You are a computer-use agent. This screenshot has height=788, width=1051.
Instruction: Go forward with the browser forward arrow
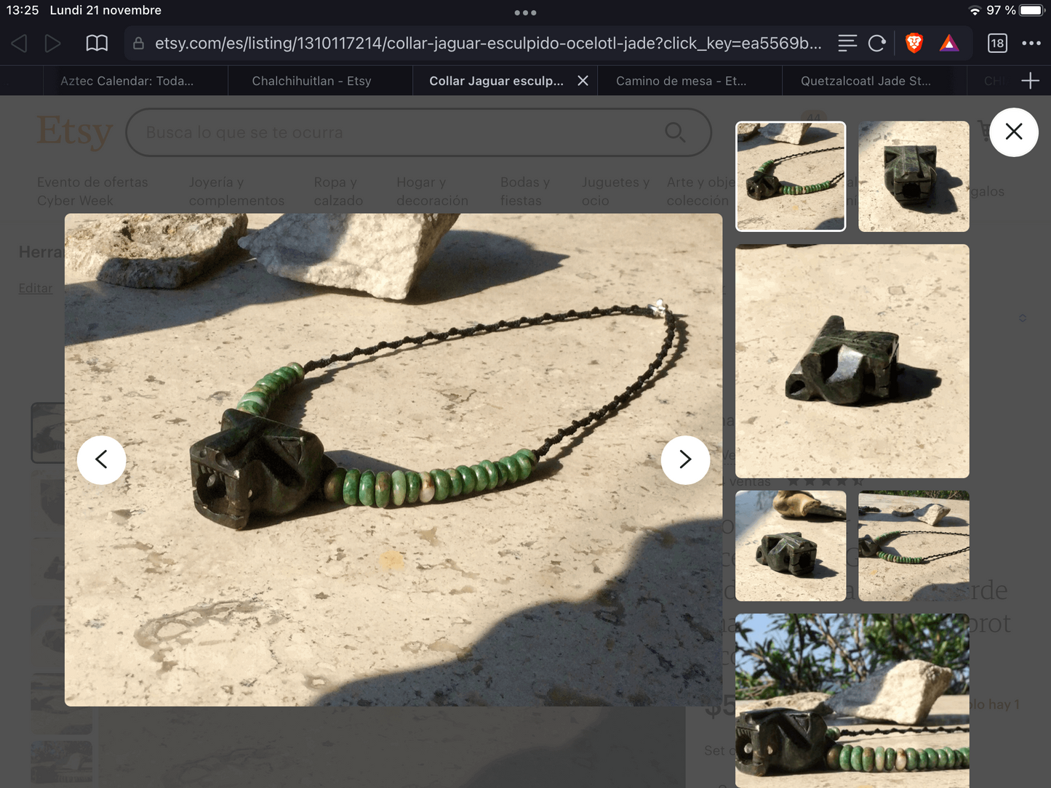point(52,44)
